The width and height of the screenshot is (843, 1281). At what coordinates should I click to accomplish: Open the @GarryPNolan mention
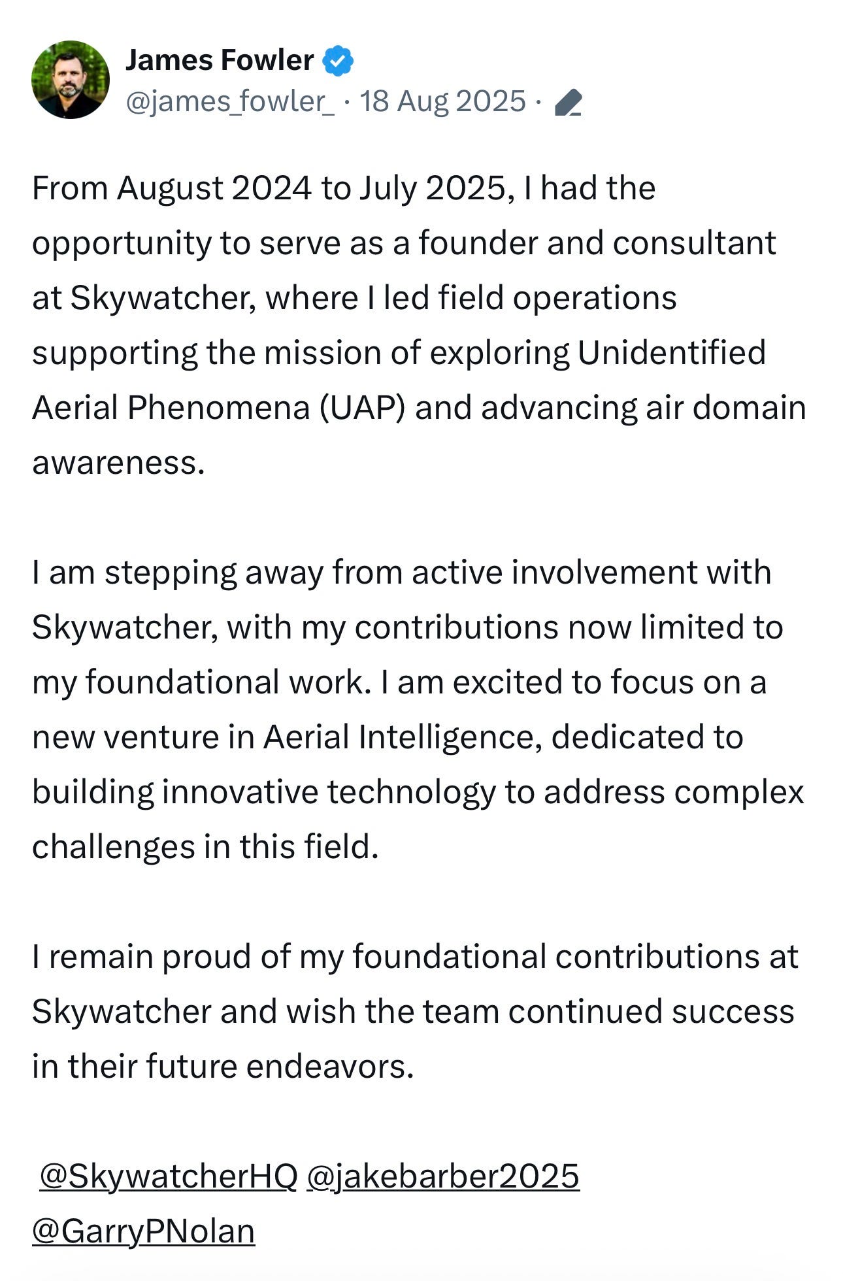(143, 1231)
